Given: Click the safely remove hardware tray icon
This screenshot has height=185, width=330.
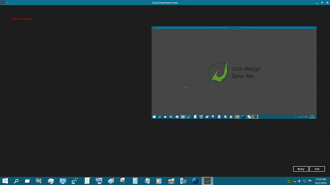Looking at the screenshot, I should coord(294,181).
